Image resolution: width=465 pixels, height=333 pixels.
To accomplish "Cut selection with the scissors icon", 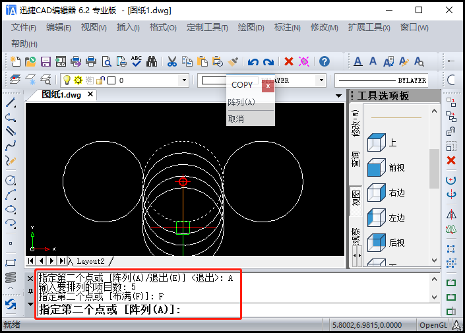I will tap(171, 61).
